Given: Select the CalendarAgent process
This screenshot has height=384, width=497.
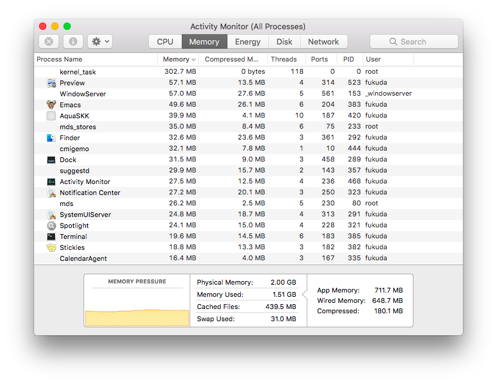Looking at the screenshot, I should [x=249, y=258].
